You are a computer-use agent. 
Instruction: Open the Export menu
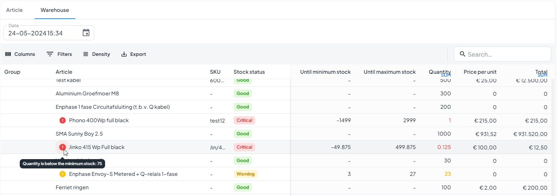coord(134,54)
